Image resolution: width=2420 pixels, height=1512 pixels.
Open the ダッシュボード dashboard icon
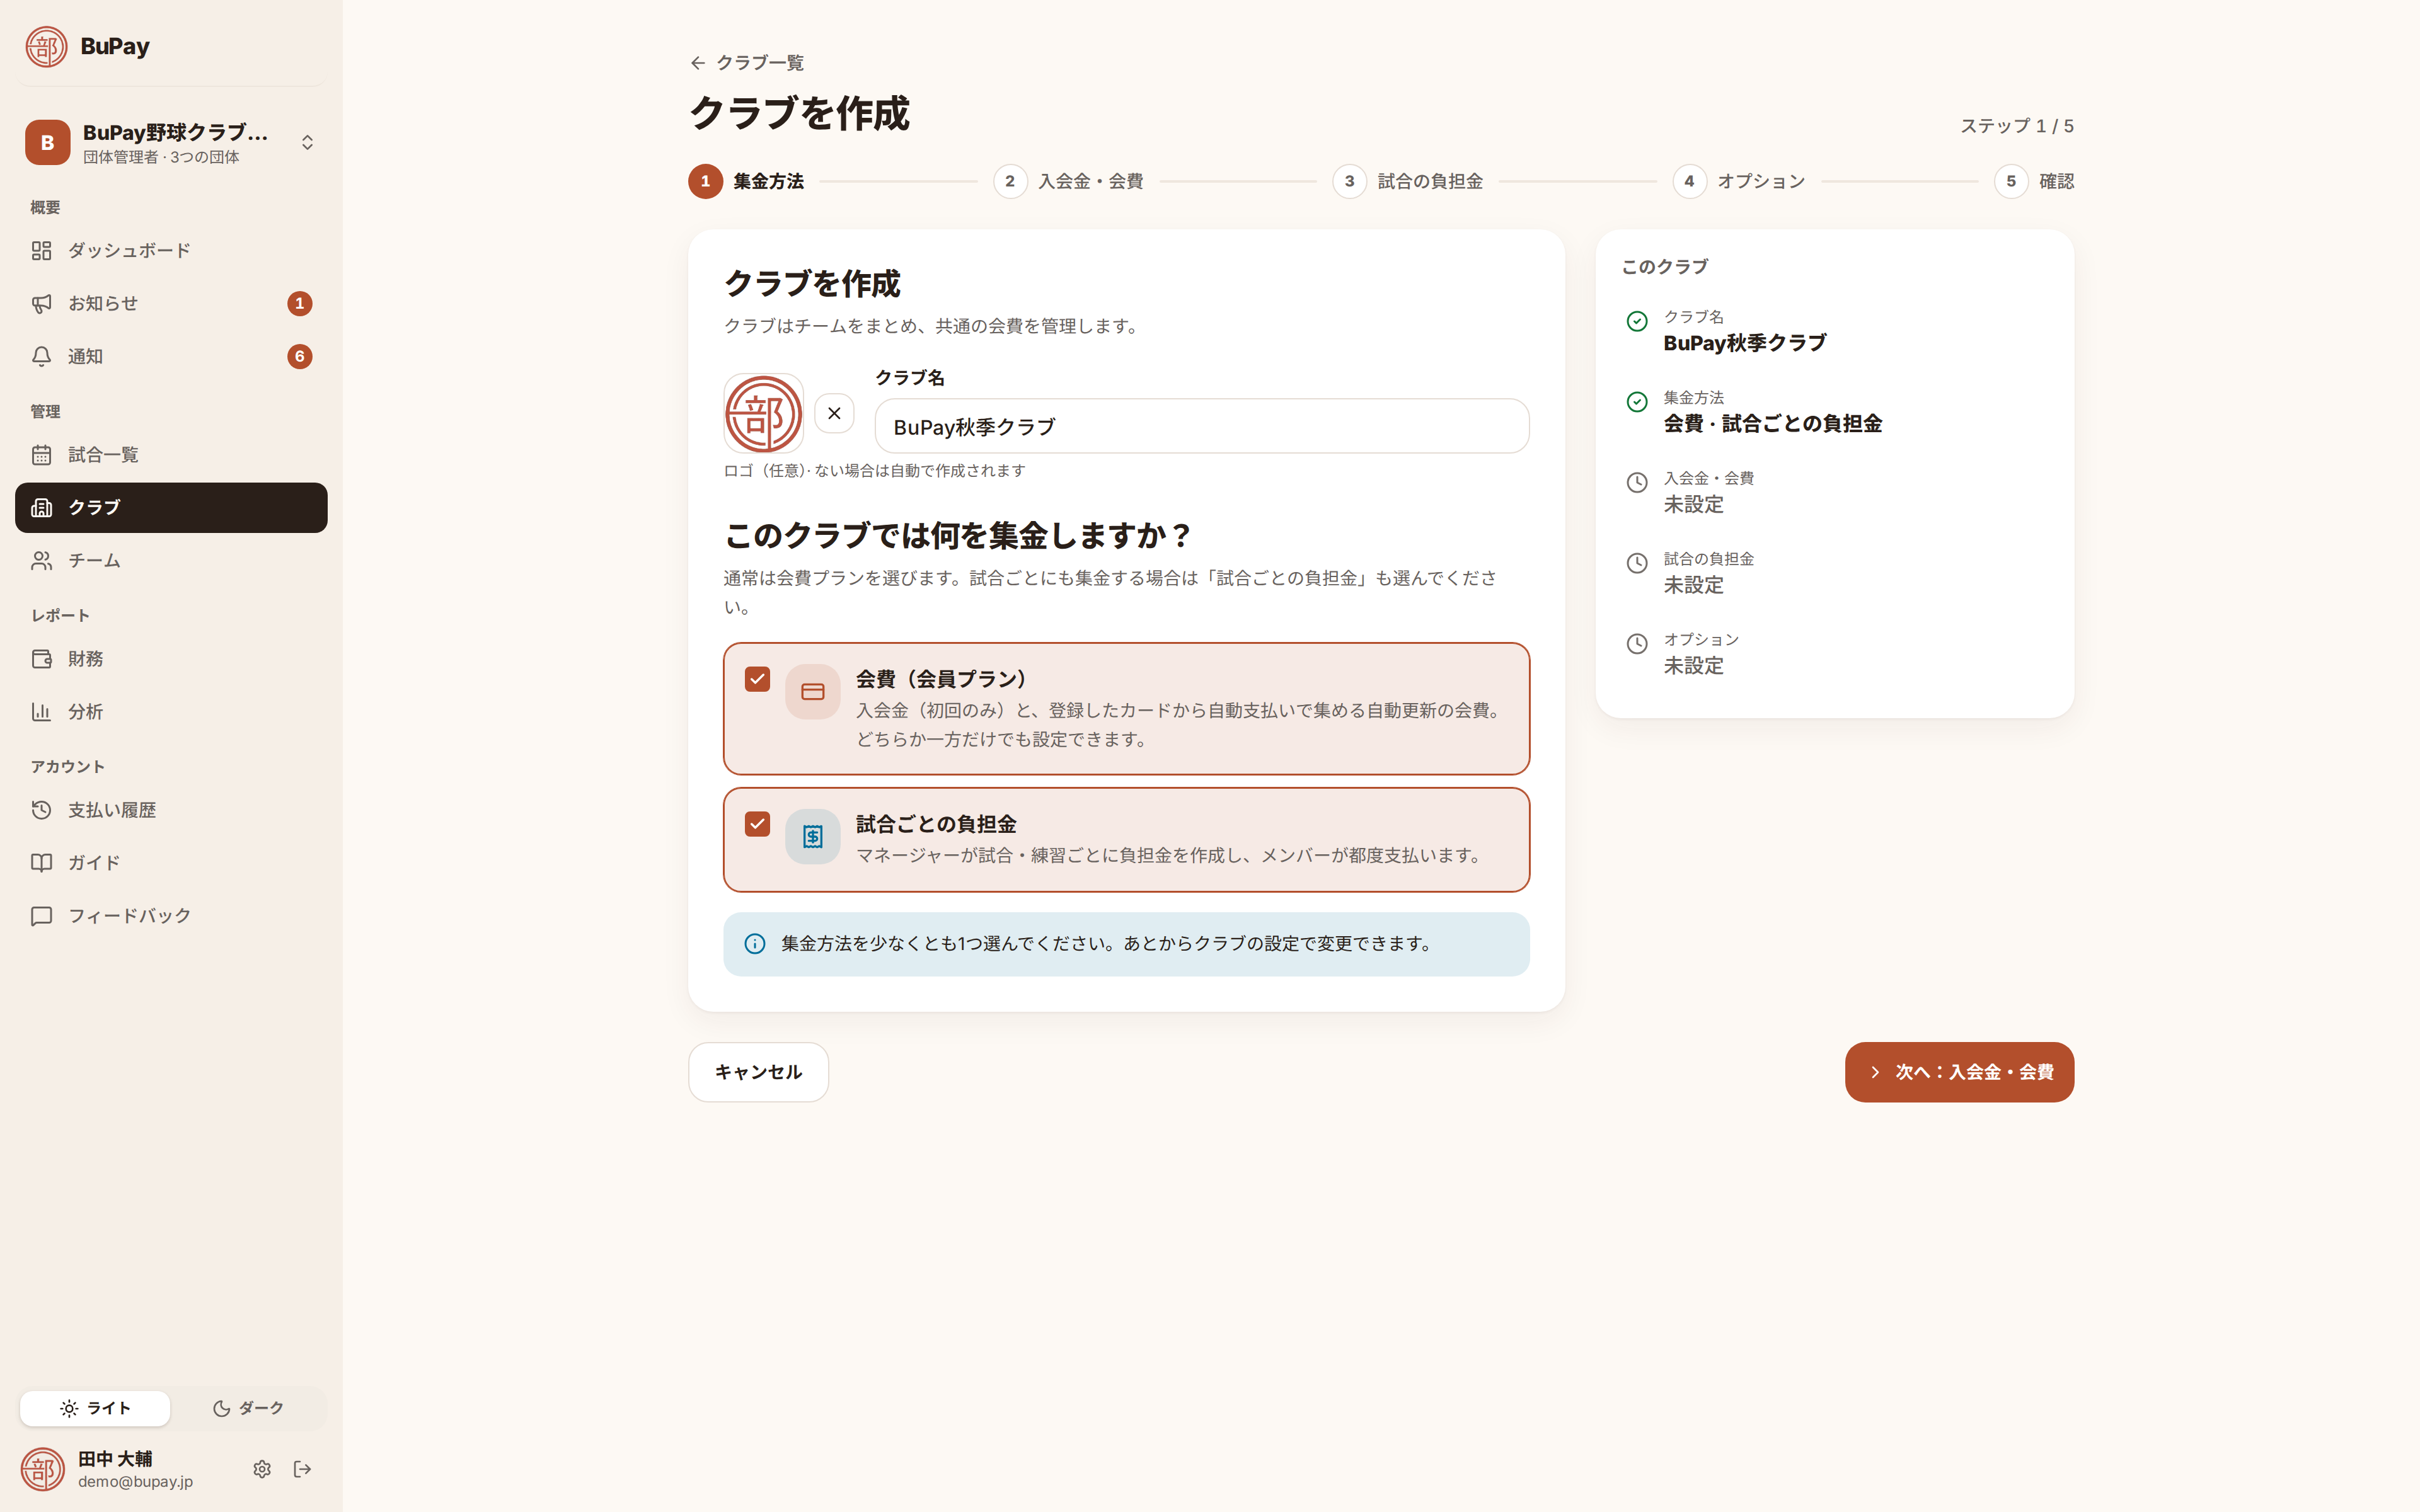click(x=41, y=250)
